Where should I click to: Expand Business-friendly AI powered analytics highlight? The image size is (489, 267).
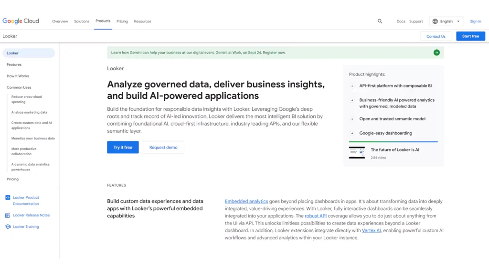coord(352,100)
